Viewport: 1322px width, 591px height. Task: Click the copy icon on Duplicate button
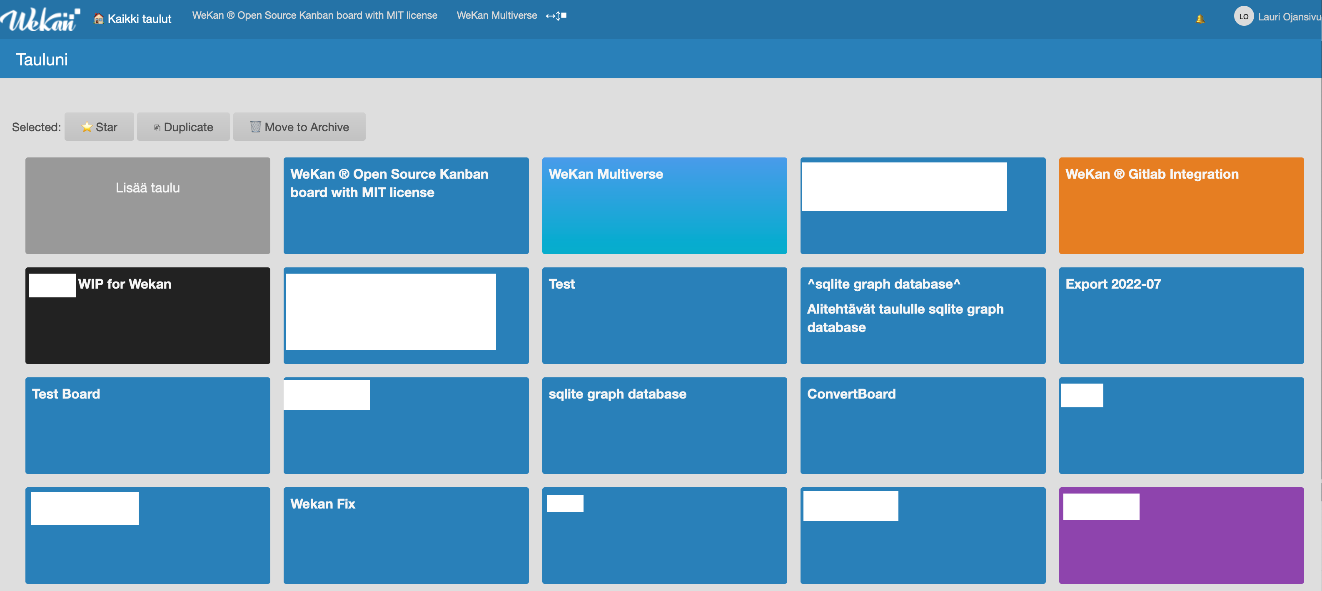pos(157,128)
